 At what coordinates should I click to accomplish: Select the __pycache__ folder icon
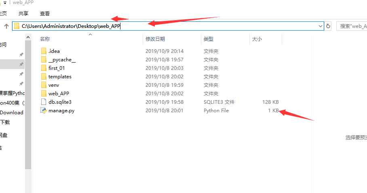44,59
